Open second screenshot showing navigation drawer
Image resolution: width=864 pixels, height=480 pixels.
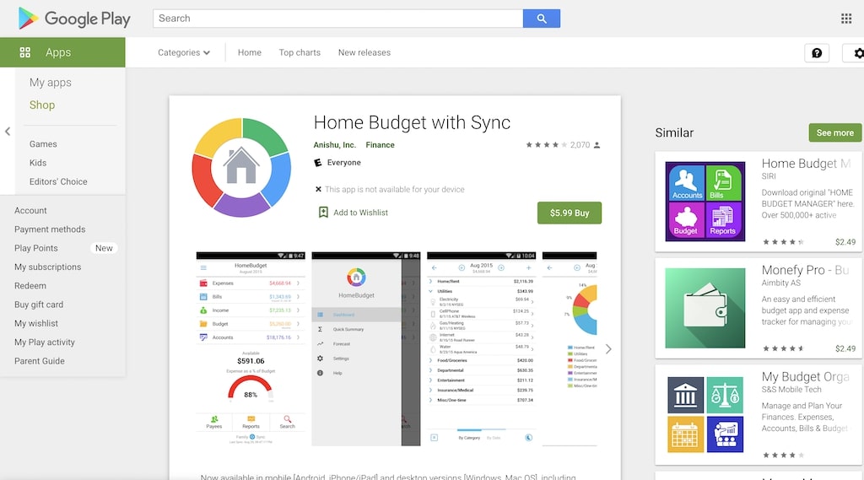point(366,349)
